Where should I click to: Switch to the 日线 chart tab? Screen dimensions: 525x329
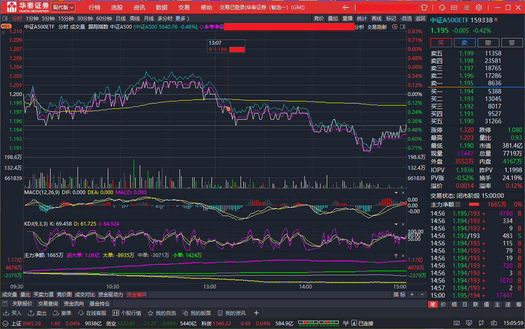121,18
